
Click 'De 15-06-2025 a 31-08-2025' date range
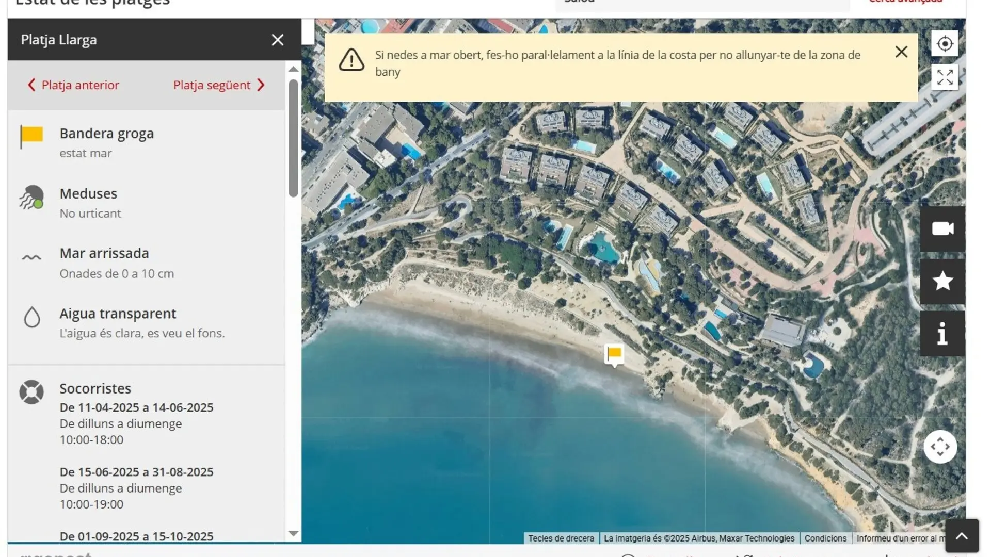(136, 472)
